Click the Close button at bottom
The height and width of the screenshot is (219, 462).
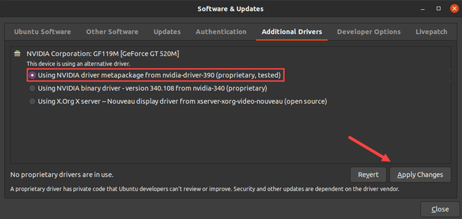point(440,209)
